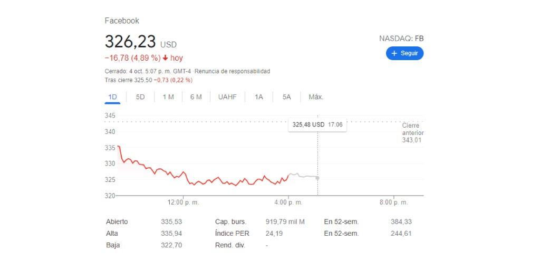Viewport: 540px width, 270px height.
Task: Click the 320 y-axis label
Action: [x=110, y=196]
